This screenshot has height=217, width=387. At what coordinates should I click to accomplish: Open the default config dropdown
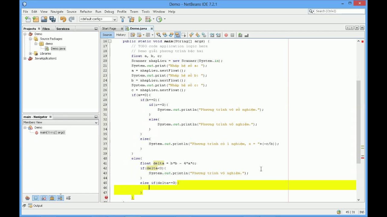pyautogui.click(x=98, y=19)
